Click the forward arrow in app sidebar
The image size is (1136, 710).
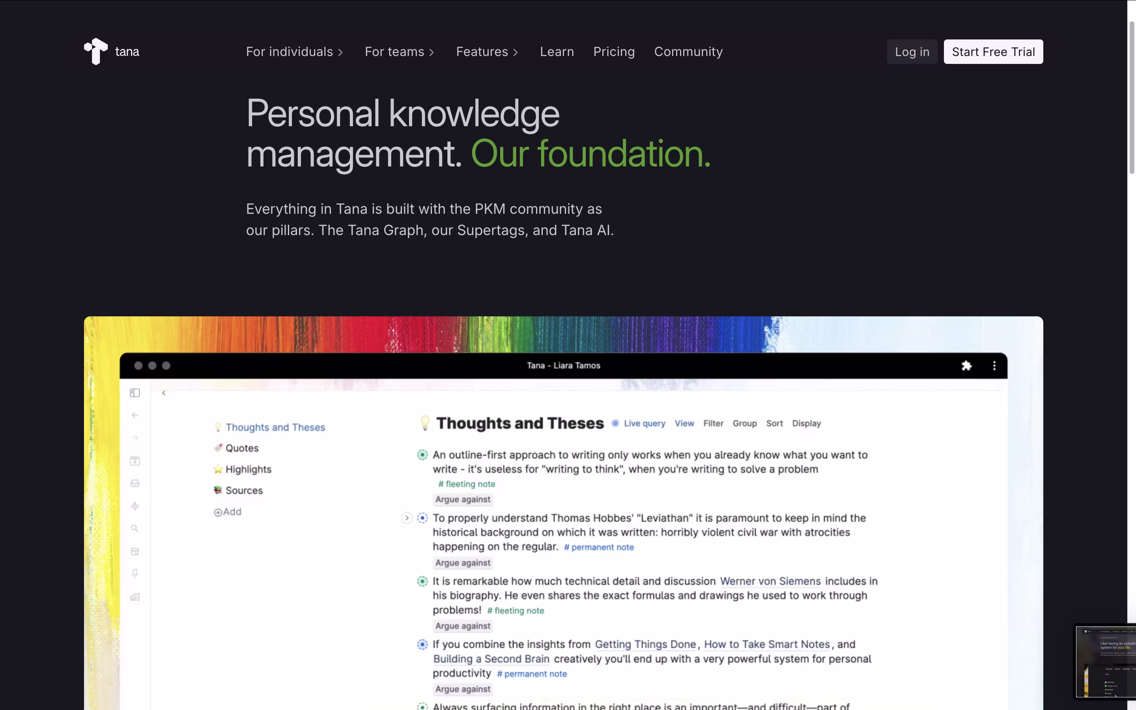pos(135,438)
